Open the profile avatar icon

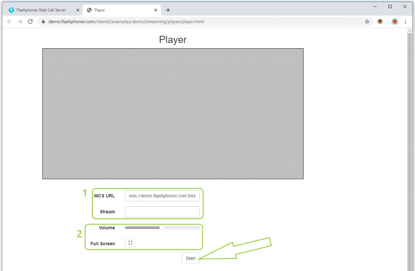click(x=395, y=22)
